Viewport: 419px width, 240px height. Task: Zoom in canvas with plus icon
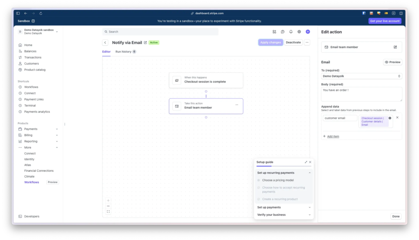(x=108, y=200)
